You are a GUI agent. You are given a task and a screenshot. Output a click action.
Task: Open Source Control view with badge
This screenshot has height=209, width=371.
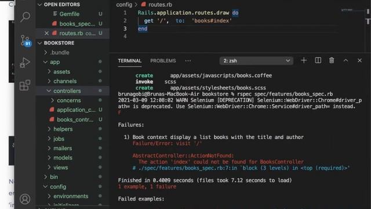[x=26, y=41]
